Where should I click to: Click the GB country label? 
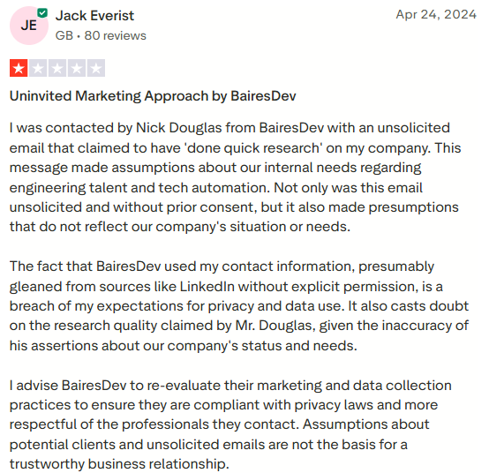point(64,35)
